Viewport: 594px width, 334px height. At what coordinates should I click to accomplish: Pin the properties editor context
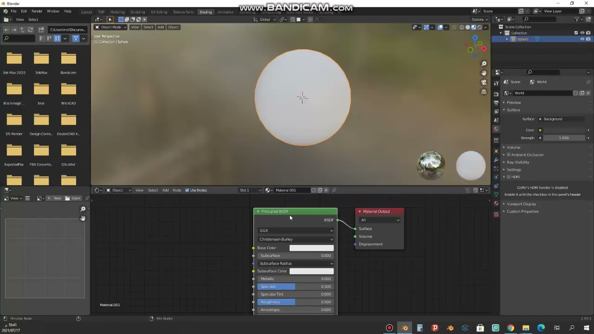pos(588,82)
